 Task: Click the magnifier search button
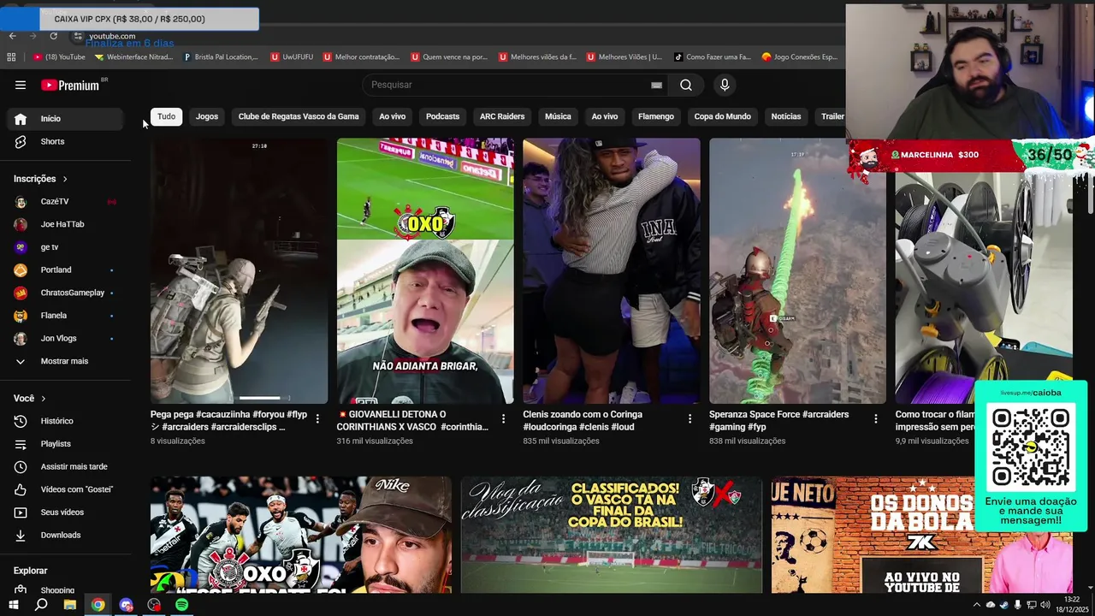point(686,85)
